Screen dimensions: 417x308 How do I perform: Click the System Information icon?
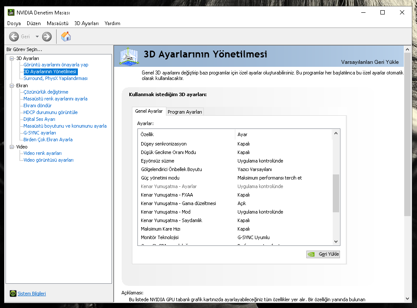click(x=13, y=294)
